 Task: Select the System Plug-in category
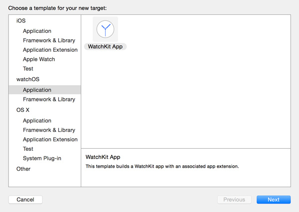pyautogui.click(x=42, y=158)
